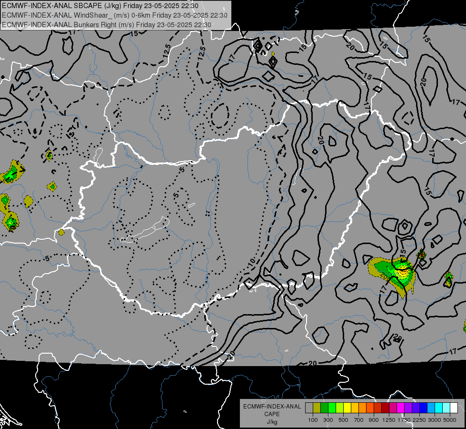Select the white legend swatch
Image resolution: width=466 pixels, height=429 pixels.
(454, 408)
